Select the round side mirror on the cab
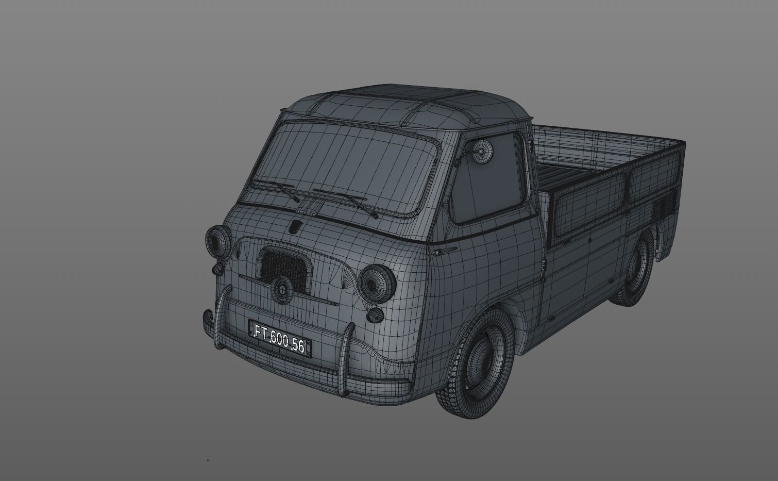The width and height of the screenshot is (778, 481). click(x=484, y=152)
